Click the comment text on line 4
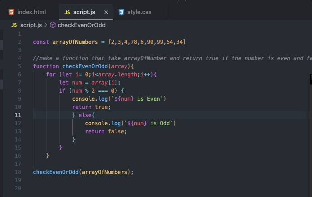This screenshot has width=312, height=197. pos(172,58)
